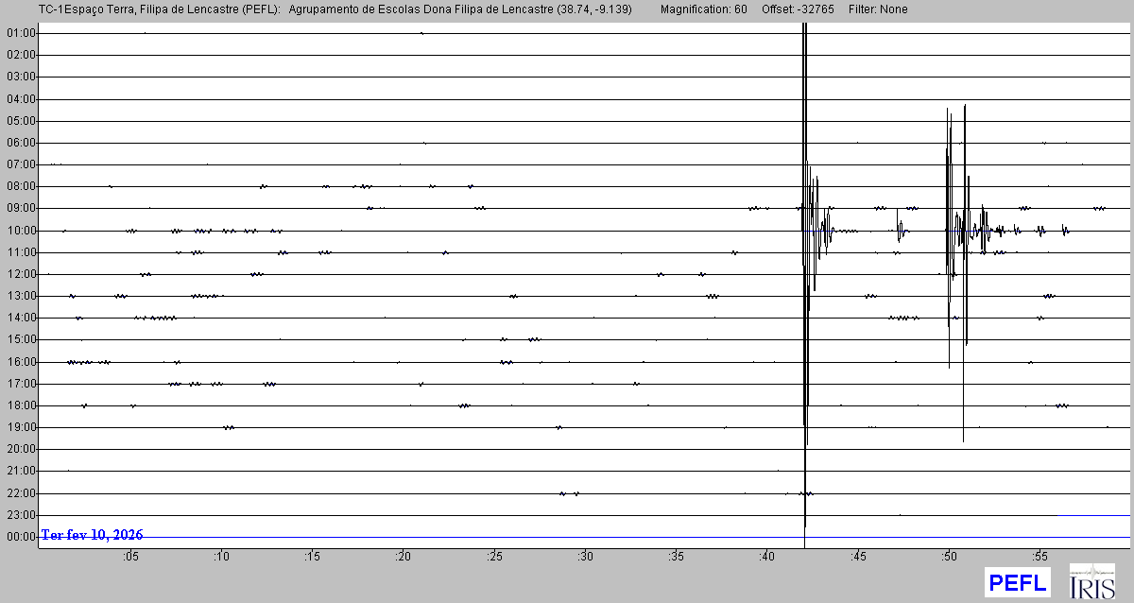Click the 10:00 hour label
This screenshot has height=603, width=1134.
point(21,231)
